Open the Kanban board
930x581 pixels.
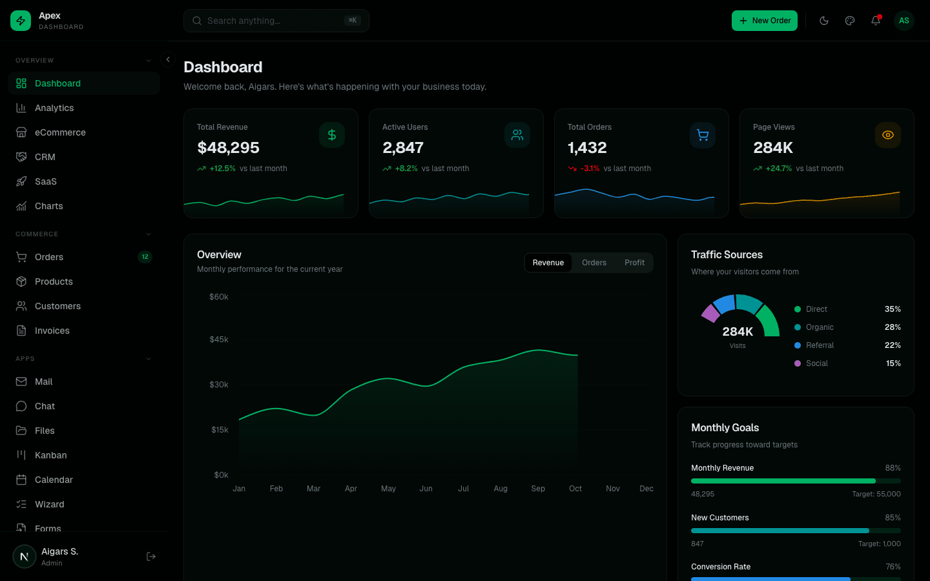[x=50, y=455]
